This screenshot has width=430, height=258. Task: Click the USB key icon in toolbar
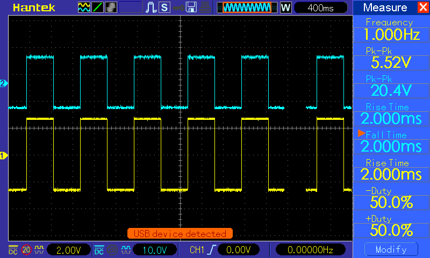[178, 8]
